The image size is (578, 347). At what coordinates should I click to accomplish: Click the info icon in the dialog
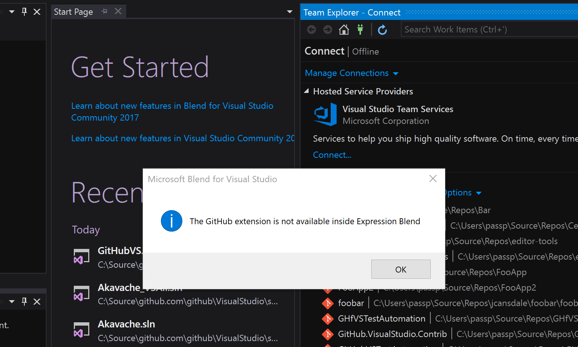click(172, 221)
